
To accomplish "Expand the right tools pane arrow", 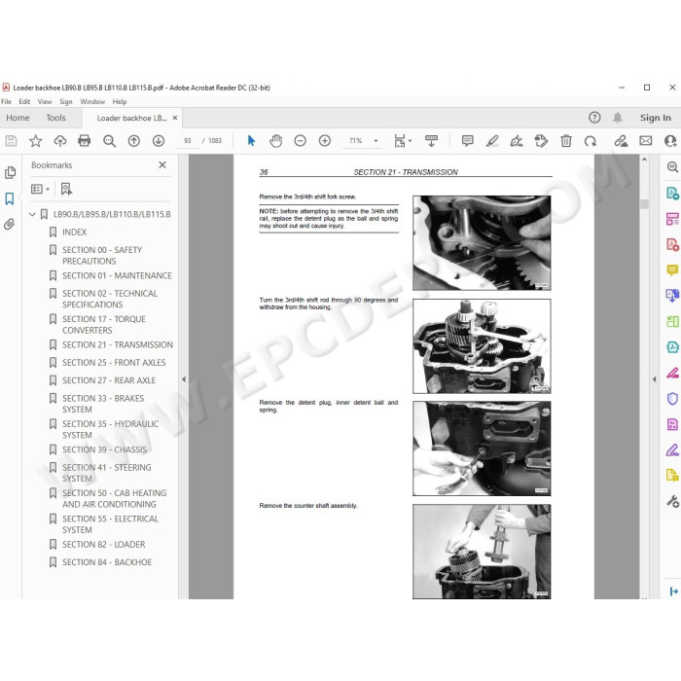I will [654, 379].
